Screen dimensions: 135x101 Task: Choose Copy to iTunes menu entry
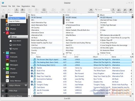point(17,18)
